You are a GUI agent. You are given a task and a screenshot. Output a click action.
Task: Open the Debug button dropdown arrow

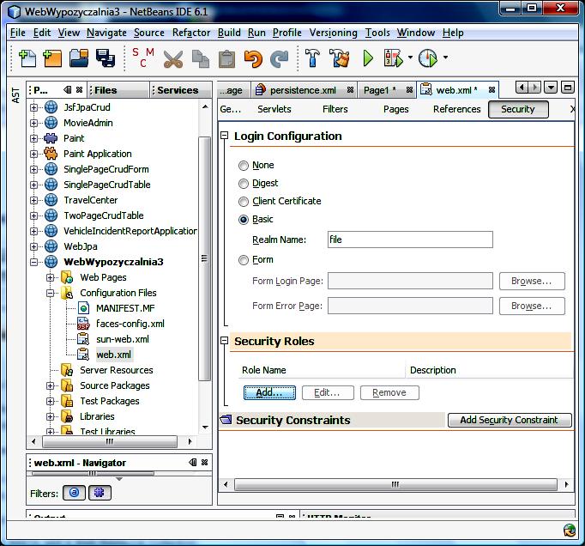tap(410, 58)
